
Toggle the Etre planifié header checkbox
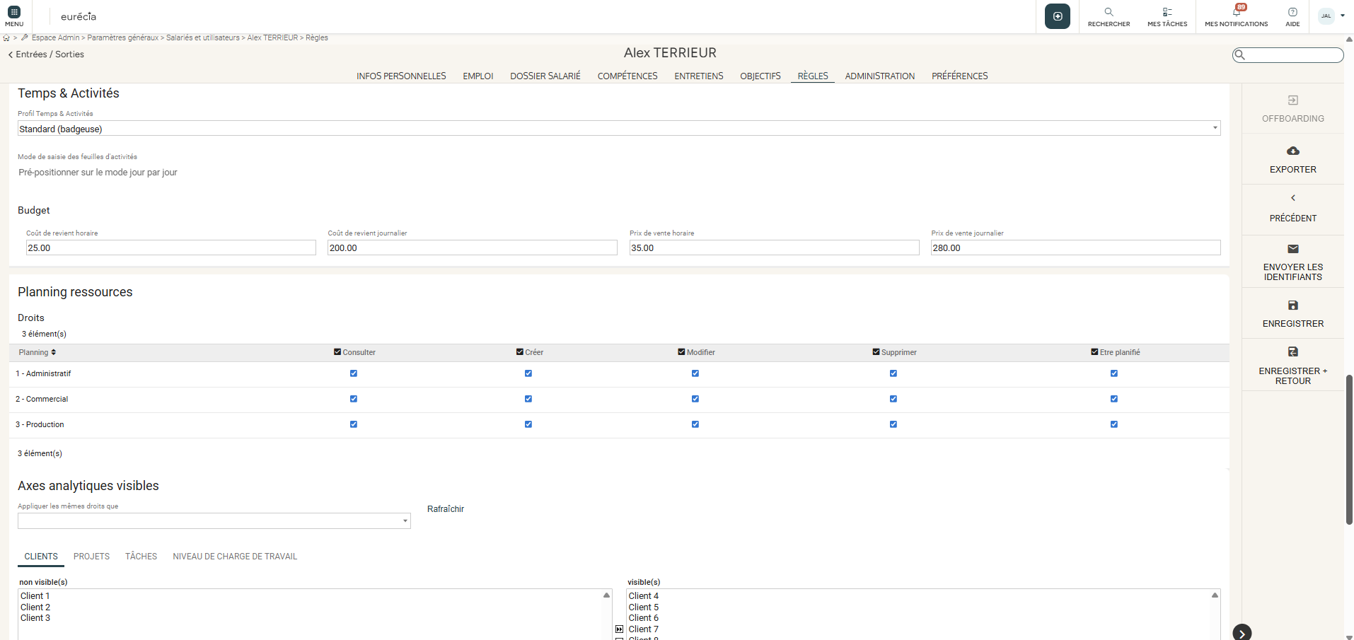click(x=1094, y=352)
